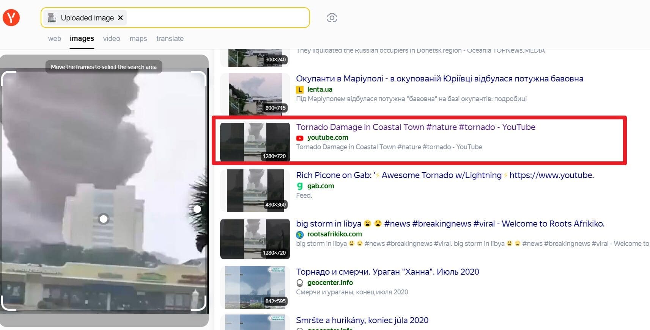Screen dimensions: 650x330
Task: Click the rootsafrikiko.com globe favicon
Action: 300,235
